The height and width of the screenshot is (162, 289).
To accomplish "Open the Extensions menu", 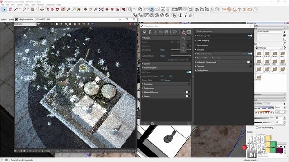I will [x=50, y=5].
